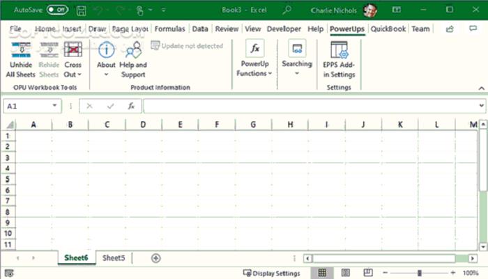Switch to Normal view
Image resolution: width=488 pixels, height=279 pixels.
tap(322, 273)
